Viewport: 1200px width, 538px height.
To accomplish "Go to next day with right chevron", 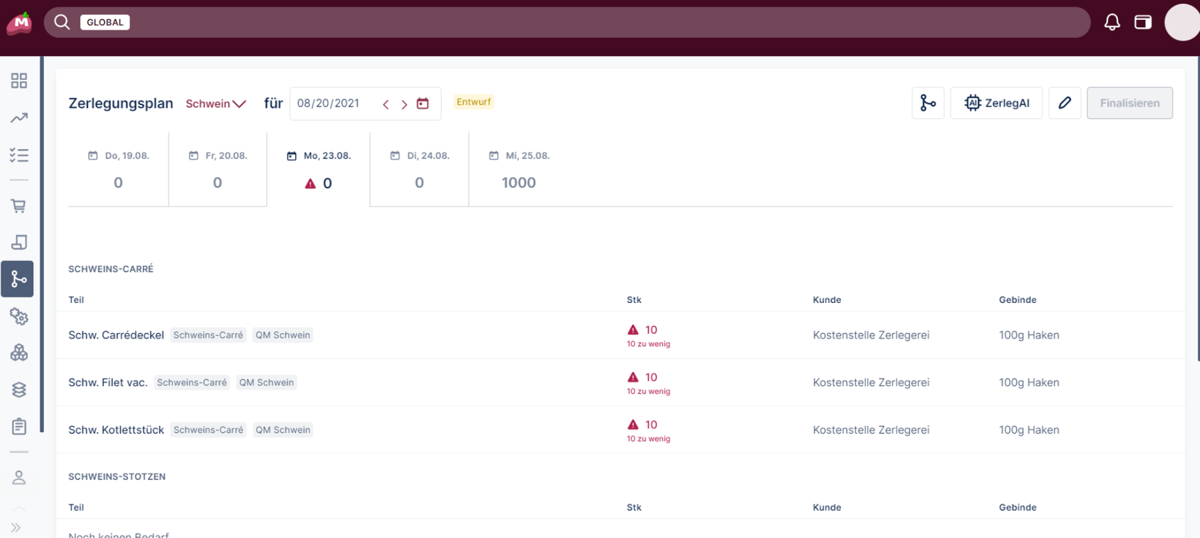I will tap(404, 105).
